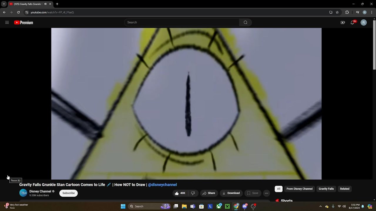This screenshot has height=211, width=376.
Task: Select the Gravity Falls chip
Action: pyautogui.click(x=326, y=189)
